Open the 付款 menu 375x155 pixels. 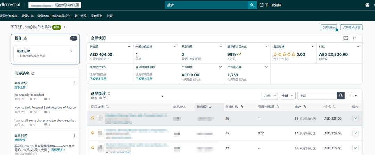click(x=110, y=16)
